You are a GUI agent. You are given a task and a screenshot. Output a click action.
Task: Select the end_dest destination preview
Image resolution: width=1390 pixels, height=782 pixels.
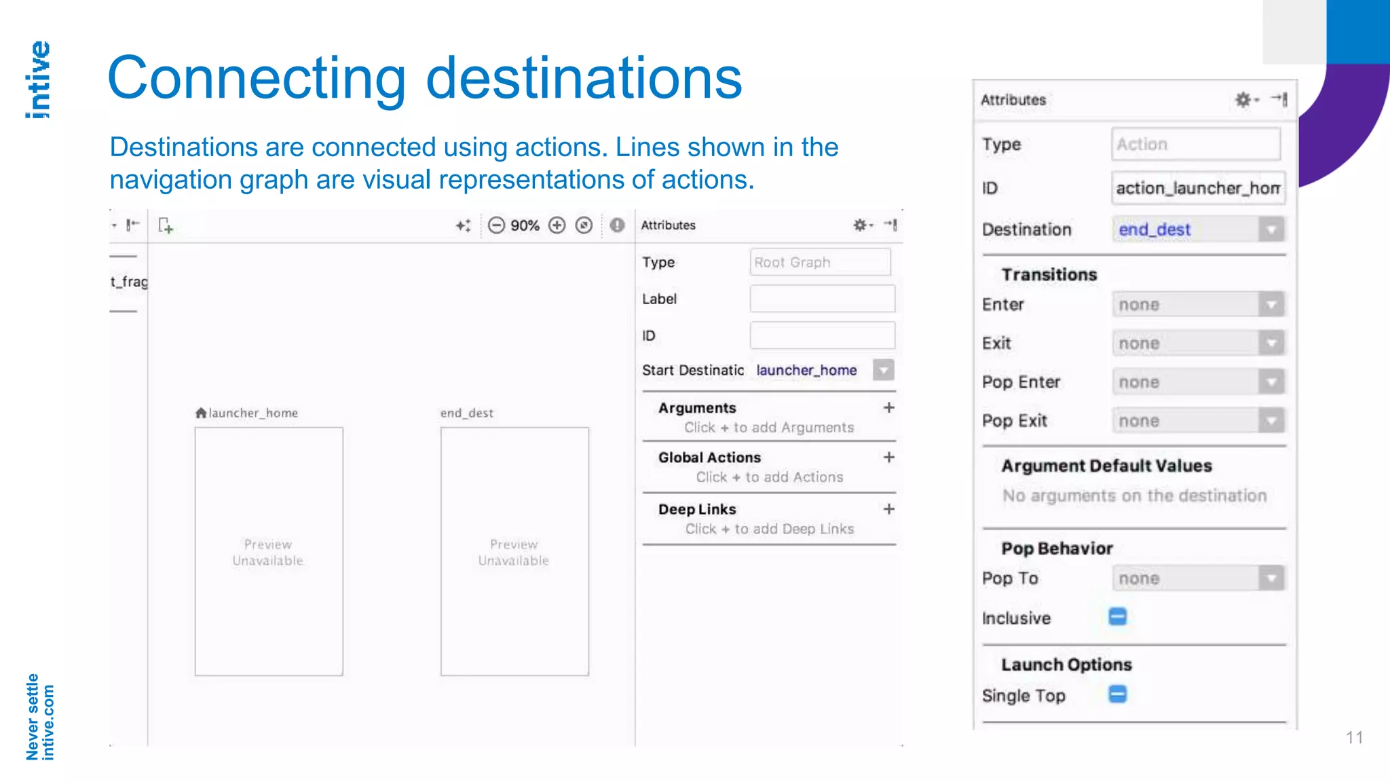point(514,551)
